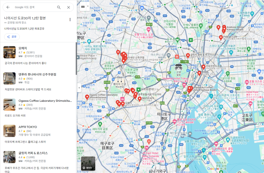Click the 도쿄 베이코트 클럽 hotel marker

[216, 144]
